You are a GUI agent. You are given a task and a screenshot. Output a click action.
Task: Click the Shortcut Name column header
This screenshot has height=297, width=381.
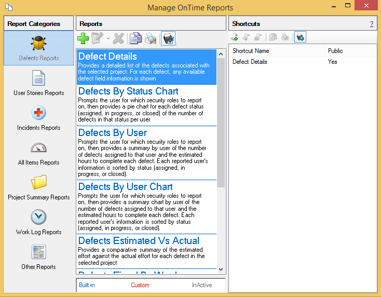[x=277, y=51]
